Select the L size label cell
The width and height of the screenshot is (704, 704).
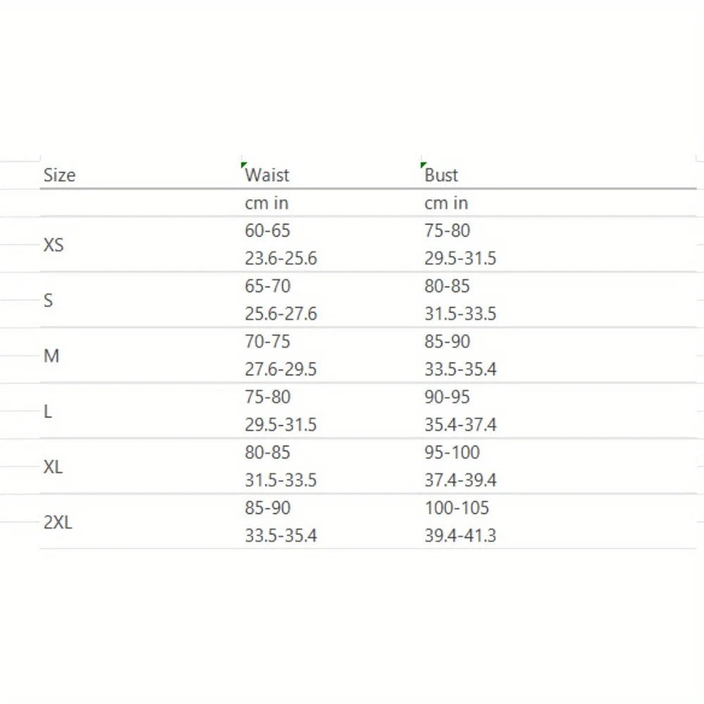coord(48,411)
